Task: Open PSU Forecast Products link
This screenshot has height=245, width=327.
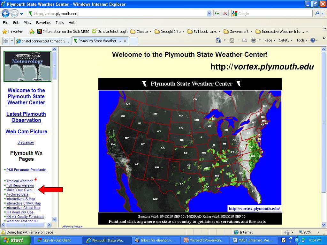Action: click(x=26, y=170)
